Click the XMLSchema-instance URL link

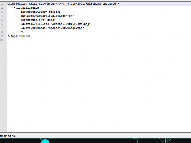click(81, 4)
